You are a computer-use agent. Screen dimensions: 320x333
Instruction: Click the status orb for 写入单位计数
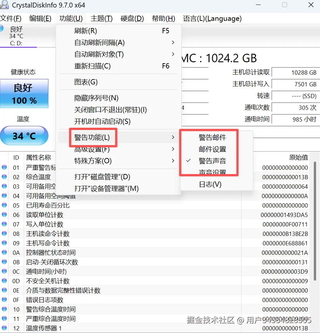pyautogui.click(x=4, y=224)
